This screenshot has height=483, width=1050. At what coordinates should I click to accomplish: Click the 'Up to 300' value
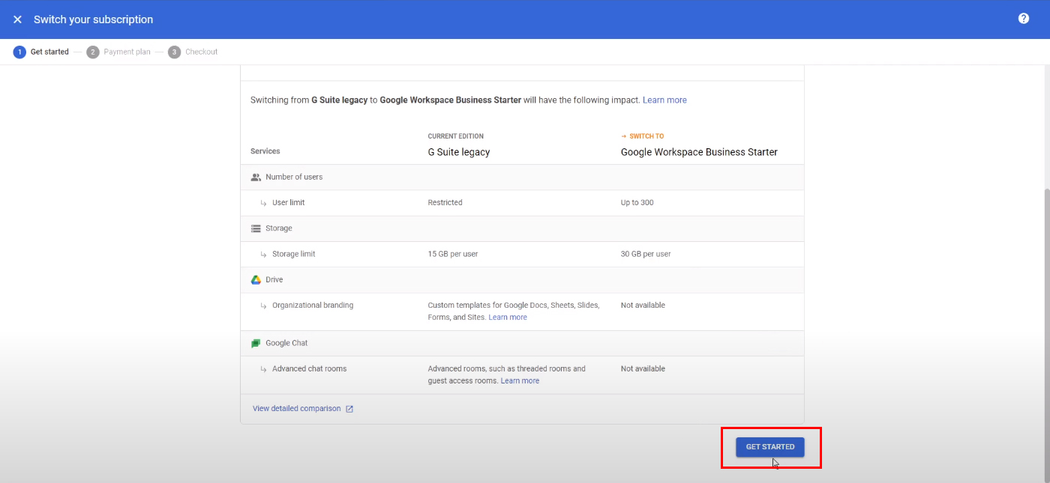point(637,203)
